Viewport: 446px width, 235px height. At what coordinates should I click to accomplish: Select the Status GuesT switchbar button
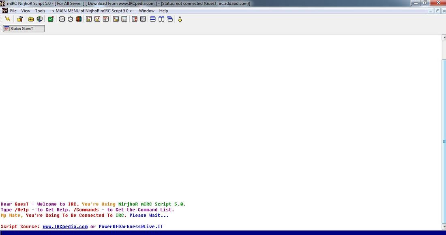click(x=24, y=28)
